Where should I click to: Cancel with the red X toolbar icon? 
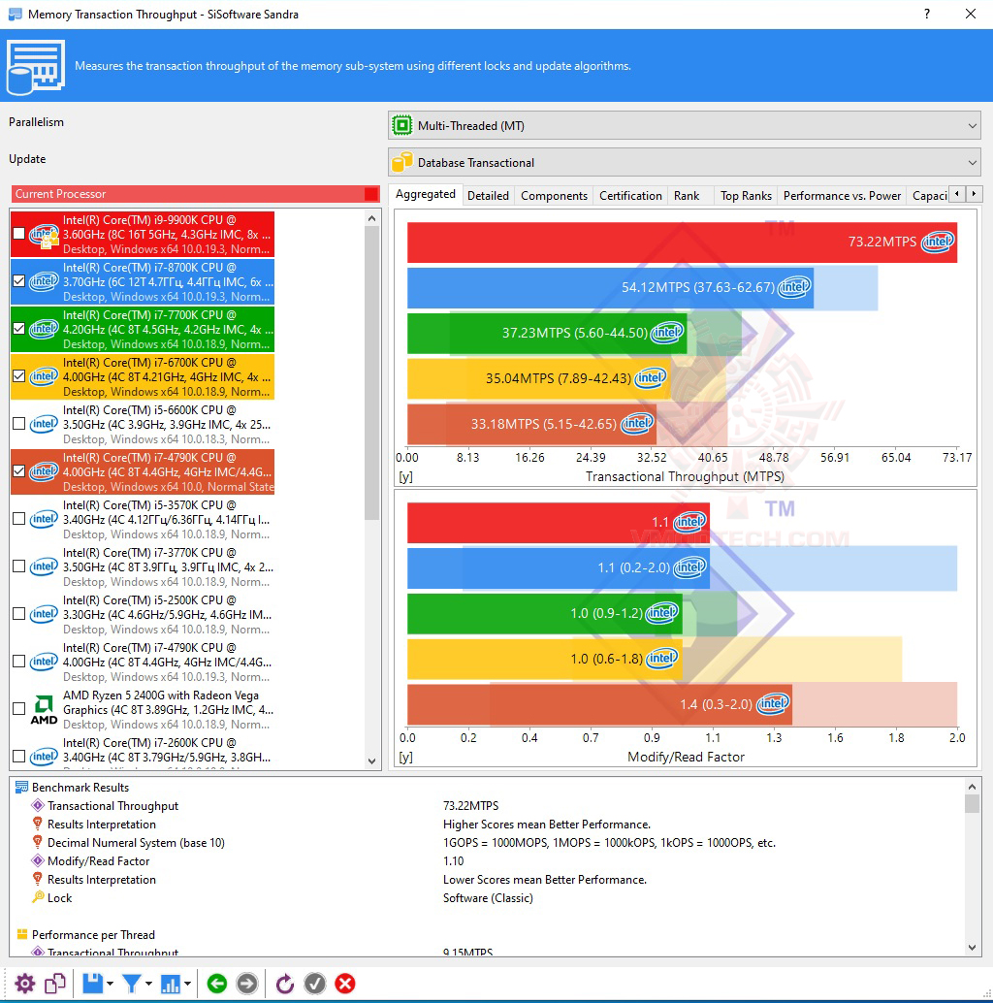345,984
